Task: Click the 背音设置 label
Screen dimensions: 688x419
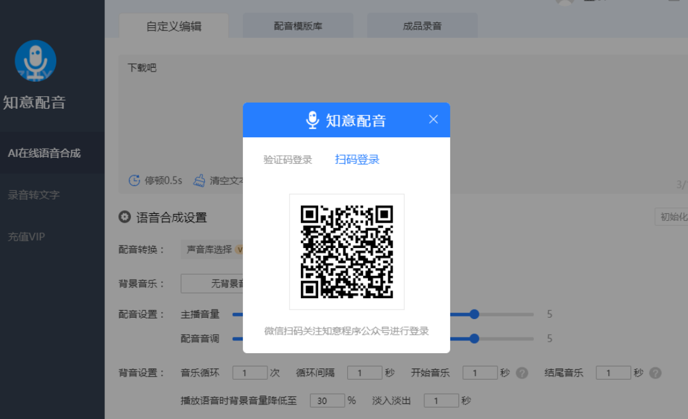Action: point(141,373)
